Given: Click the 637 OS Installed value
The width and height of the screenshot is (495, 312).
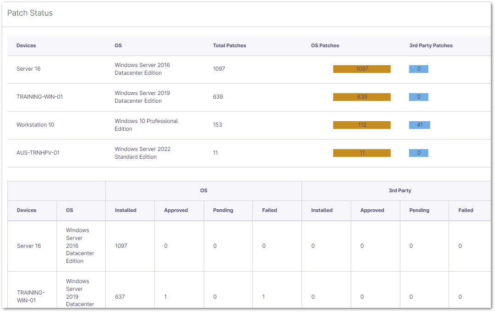Looking at the screenshot, I should pyautogui.click(x=120, y=297).
